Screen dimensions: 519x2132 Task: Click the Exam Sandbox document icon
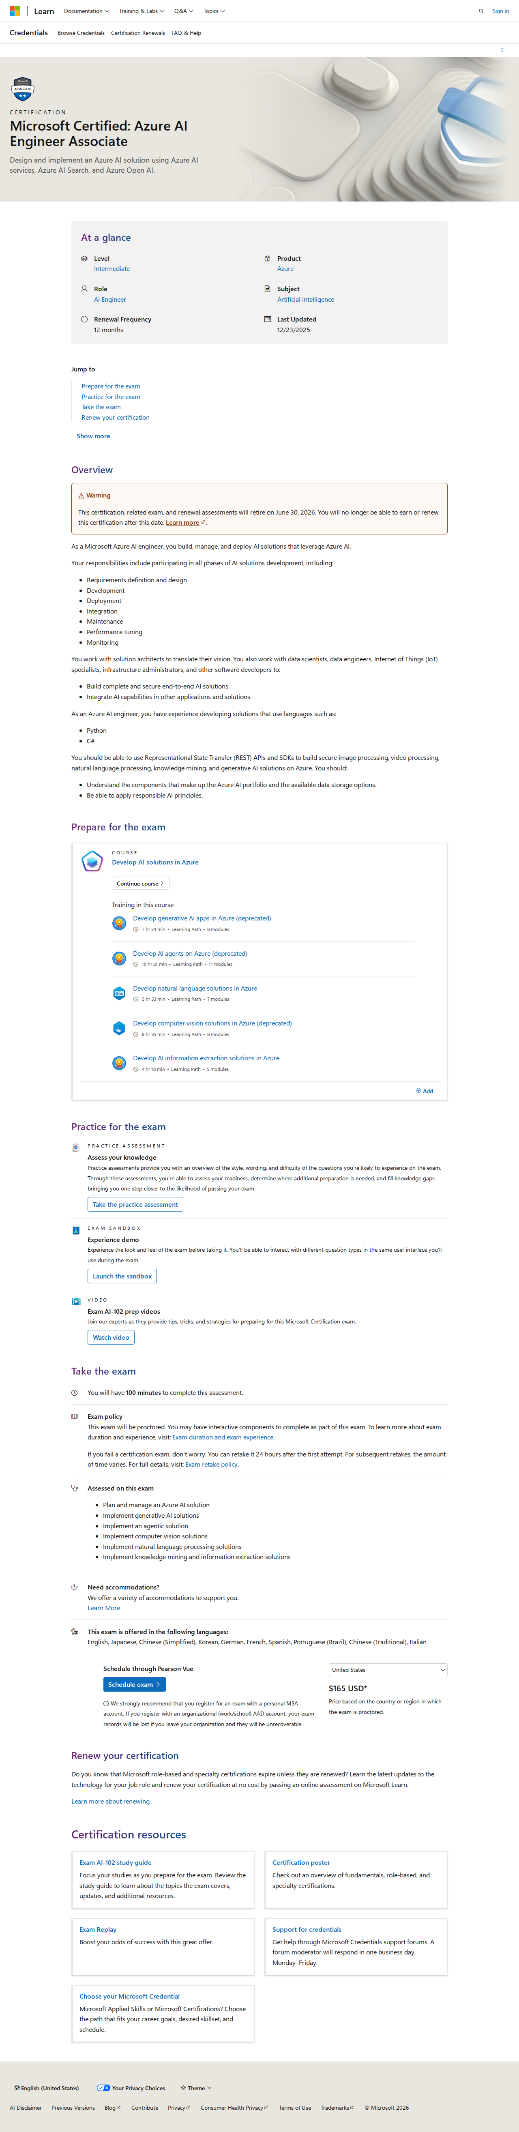77,1230
